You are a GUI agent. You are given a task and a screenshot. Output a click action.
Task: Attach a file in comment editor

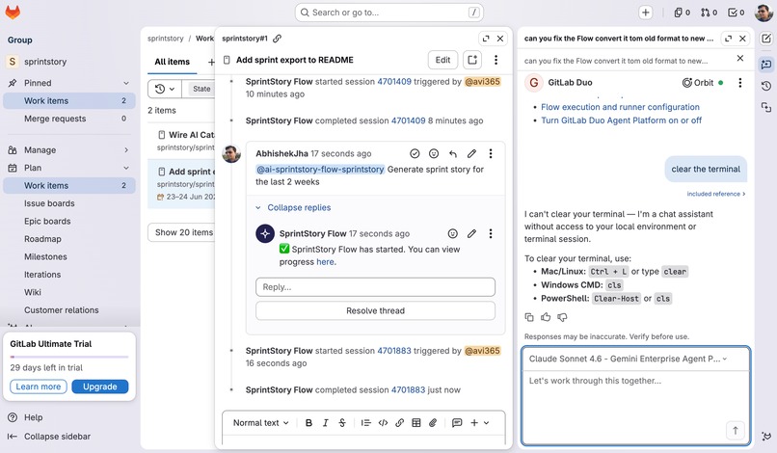(x=433, y=423)
